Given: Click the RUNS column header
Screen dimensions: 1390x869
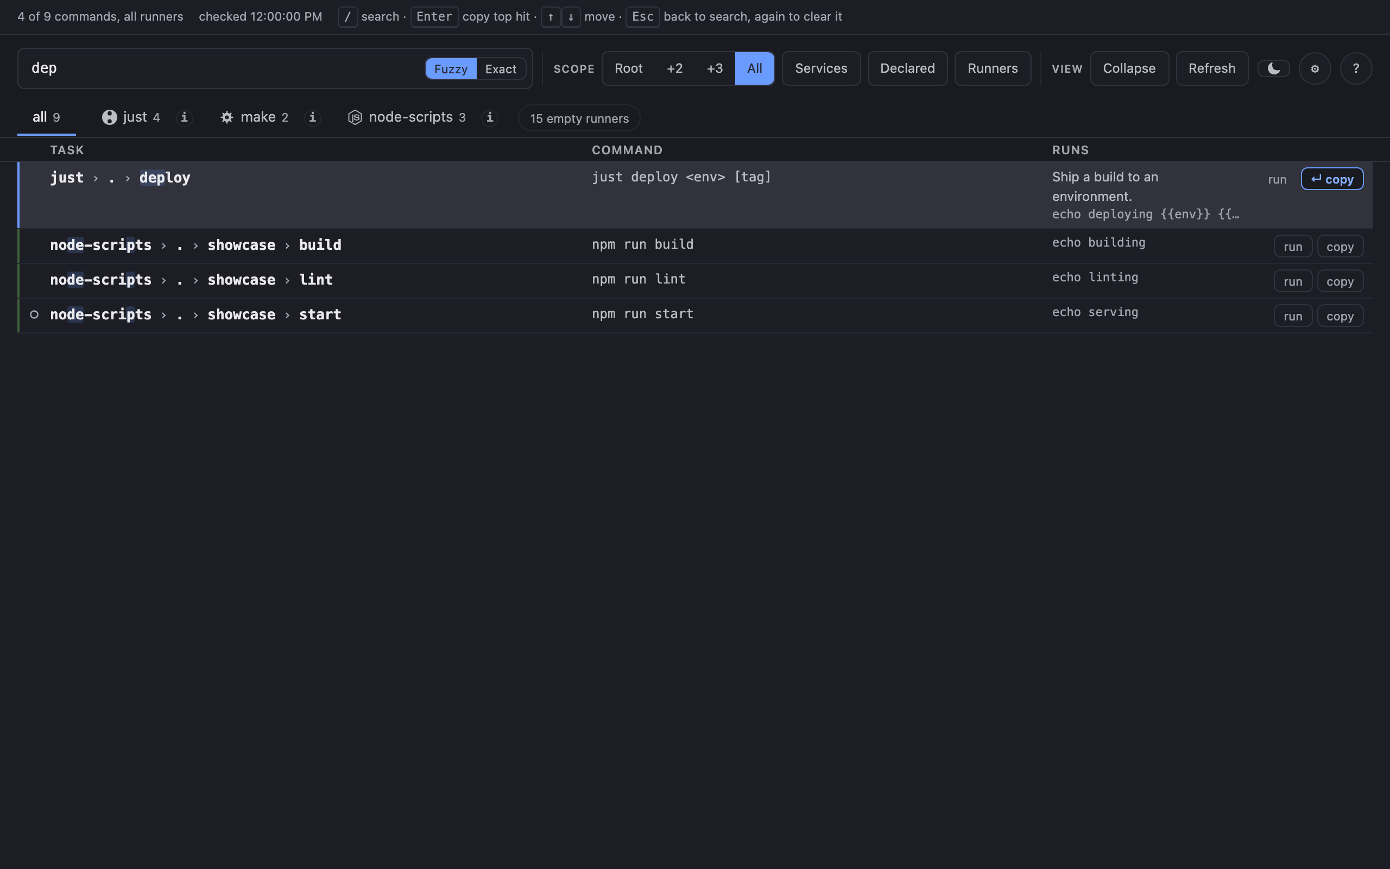Looking at the screenshot, I should pyautogui.click(x=1070, y=150).
